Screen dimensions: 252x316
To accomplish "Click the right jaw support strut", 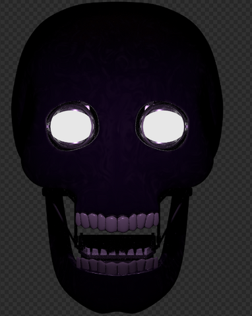I will (168, 218).
